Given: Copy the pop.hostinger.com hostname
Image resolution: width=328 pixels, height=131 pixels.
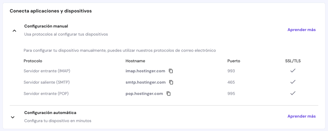Looking at the screenshot, I should [168, 94].
